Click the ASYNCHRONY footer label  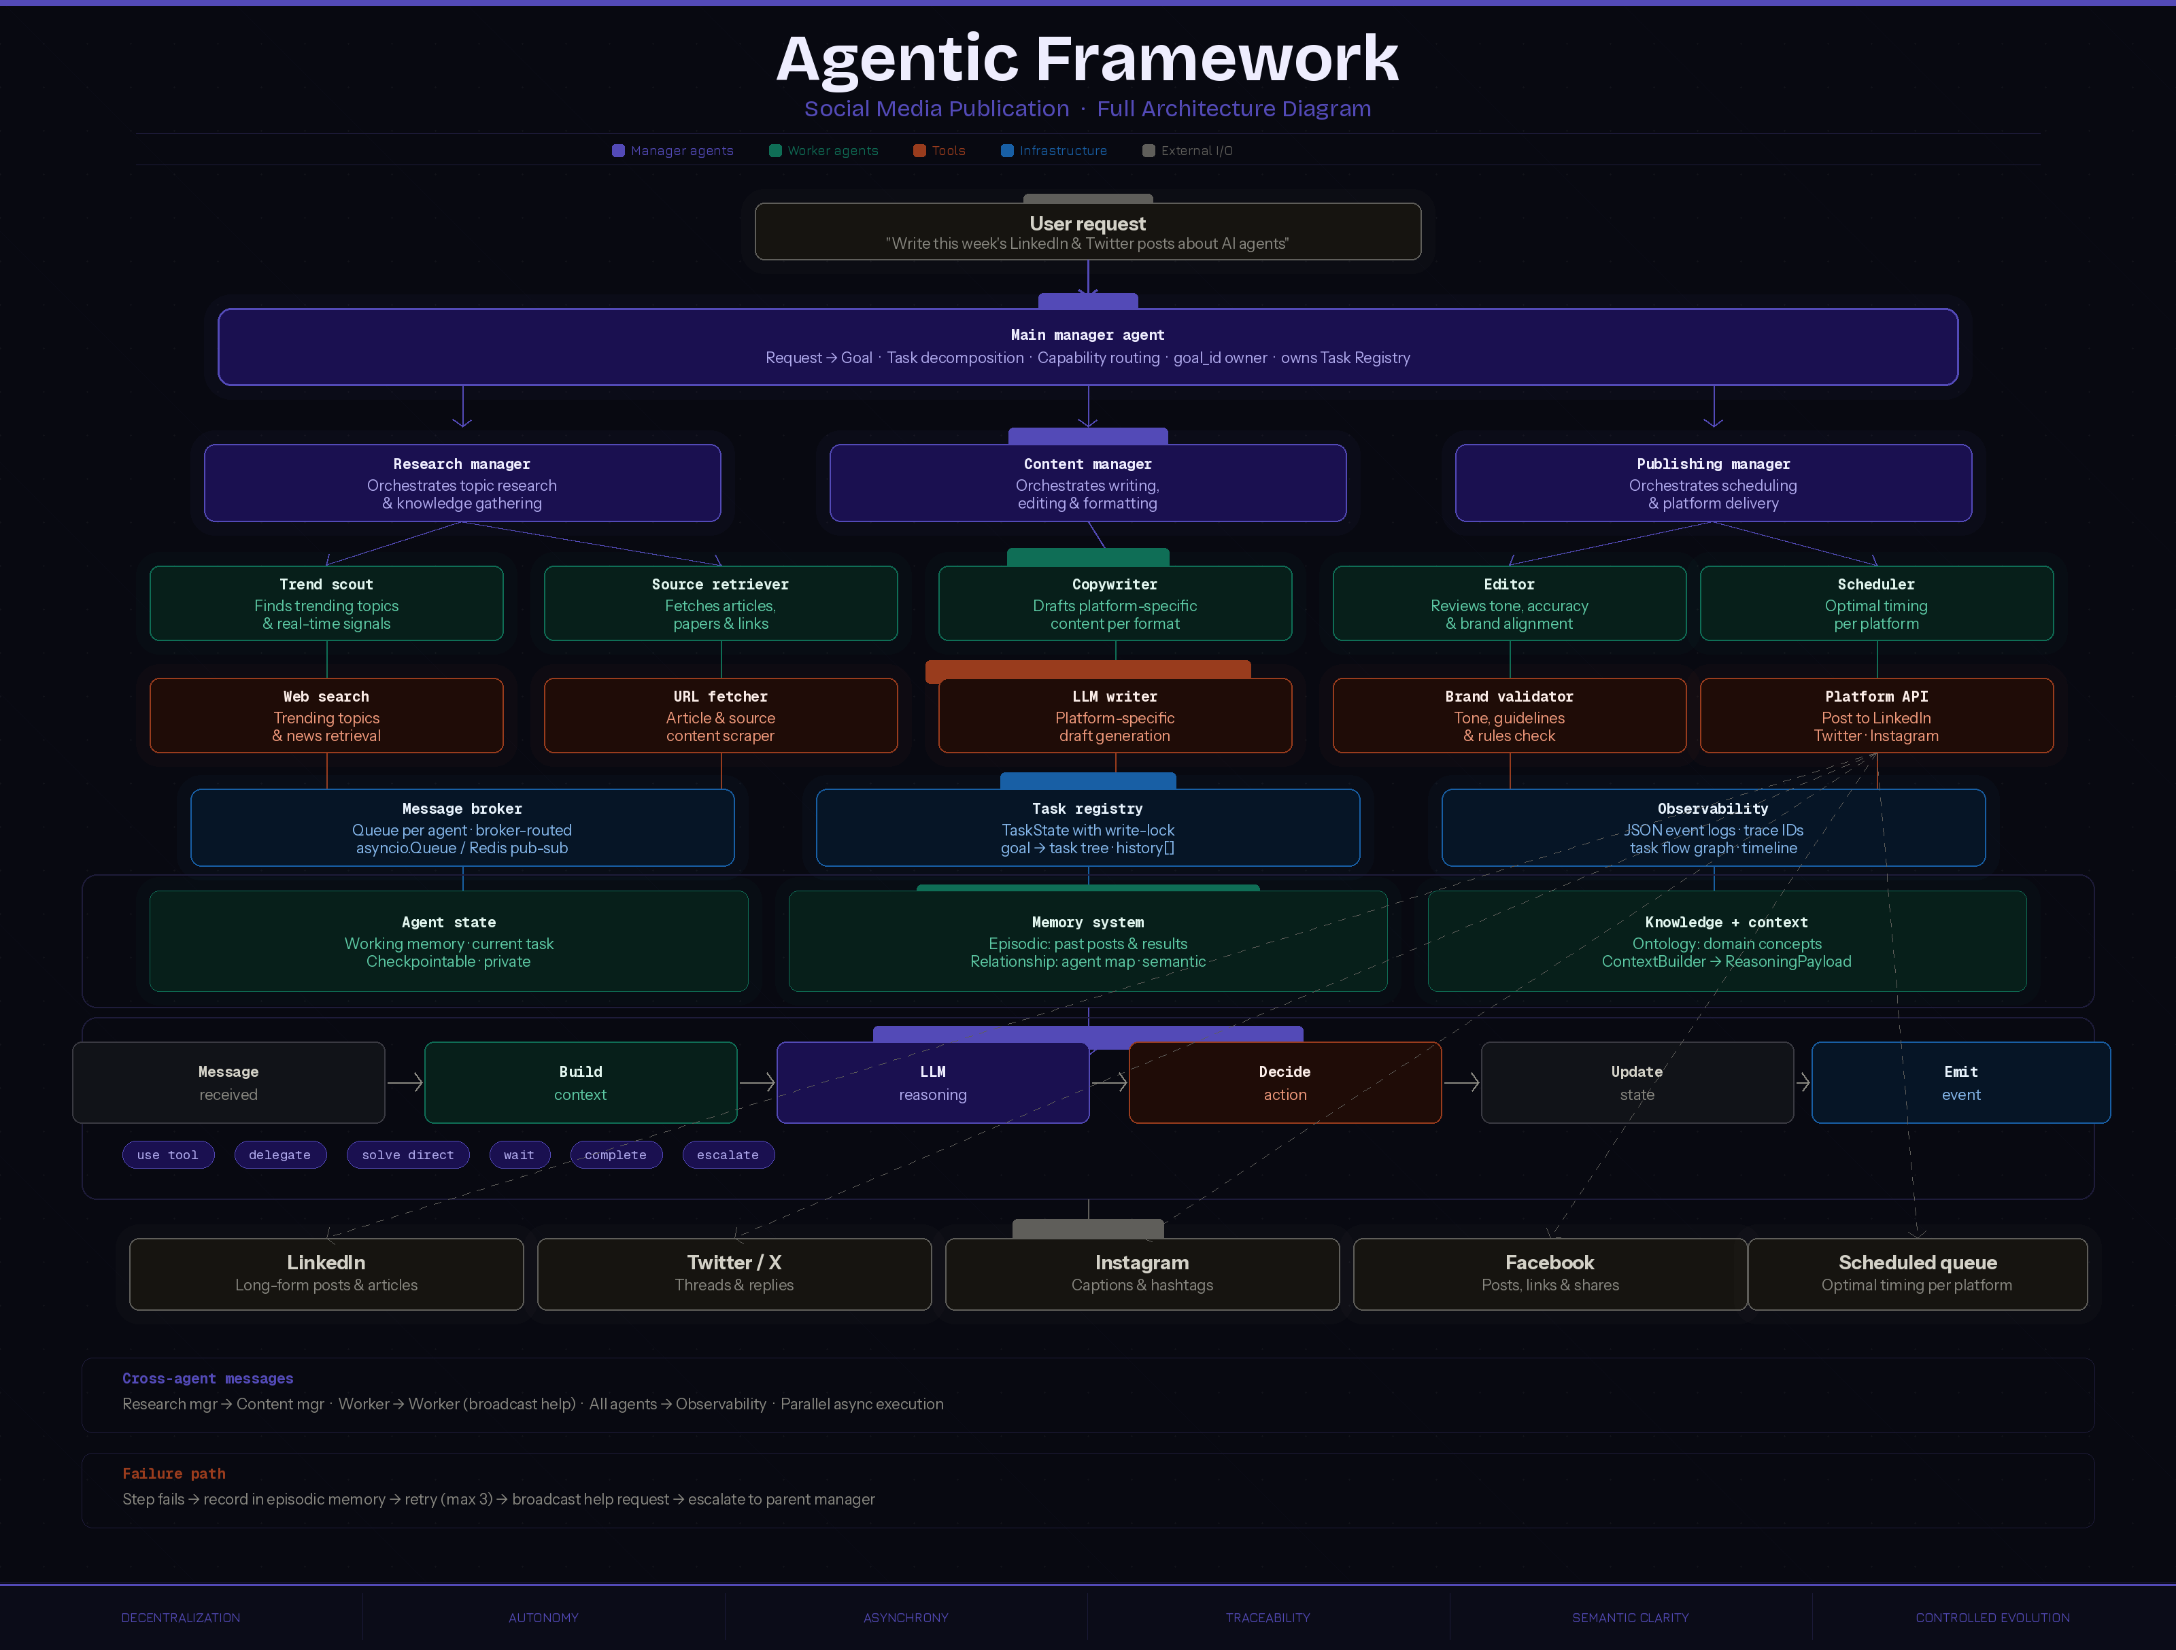(906, 1617)
